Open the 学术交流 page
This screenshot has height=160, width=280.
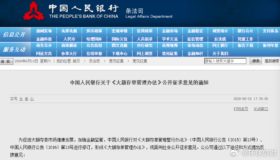click(170, 39)
